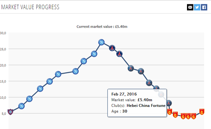Click the peak Napoli marker near 27
This screenshot has height=129, width=211.
pyautogui.click(x=101, y=42)
